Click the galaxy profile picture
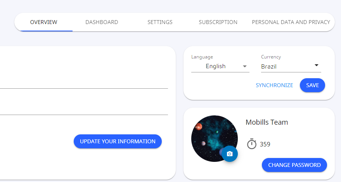The image size is (341, 182). tap(211, 136)
